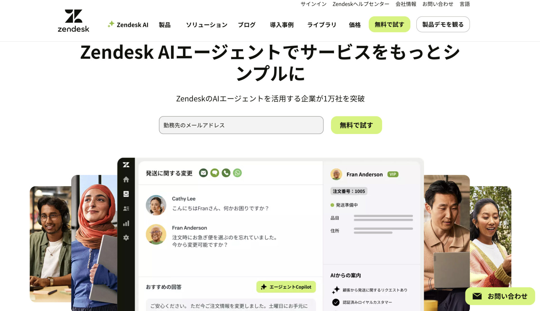Screen dimensions: 540x311
Task: Select the Home icon in the dark sidebar
Action: tap(126, 180)
